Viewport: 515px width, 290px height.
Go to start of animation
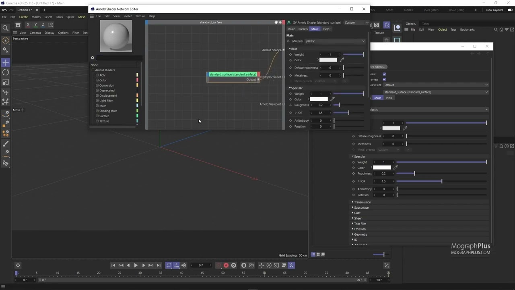(113, 265)
